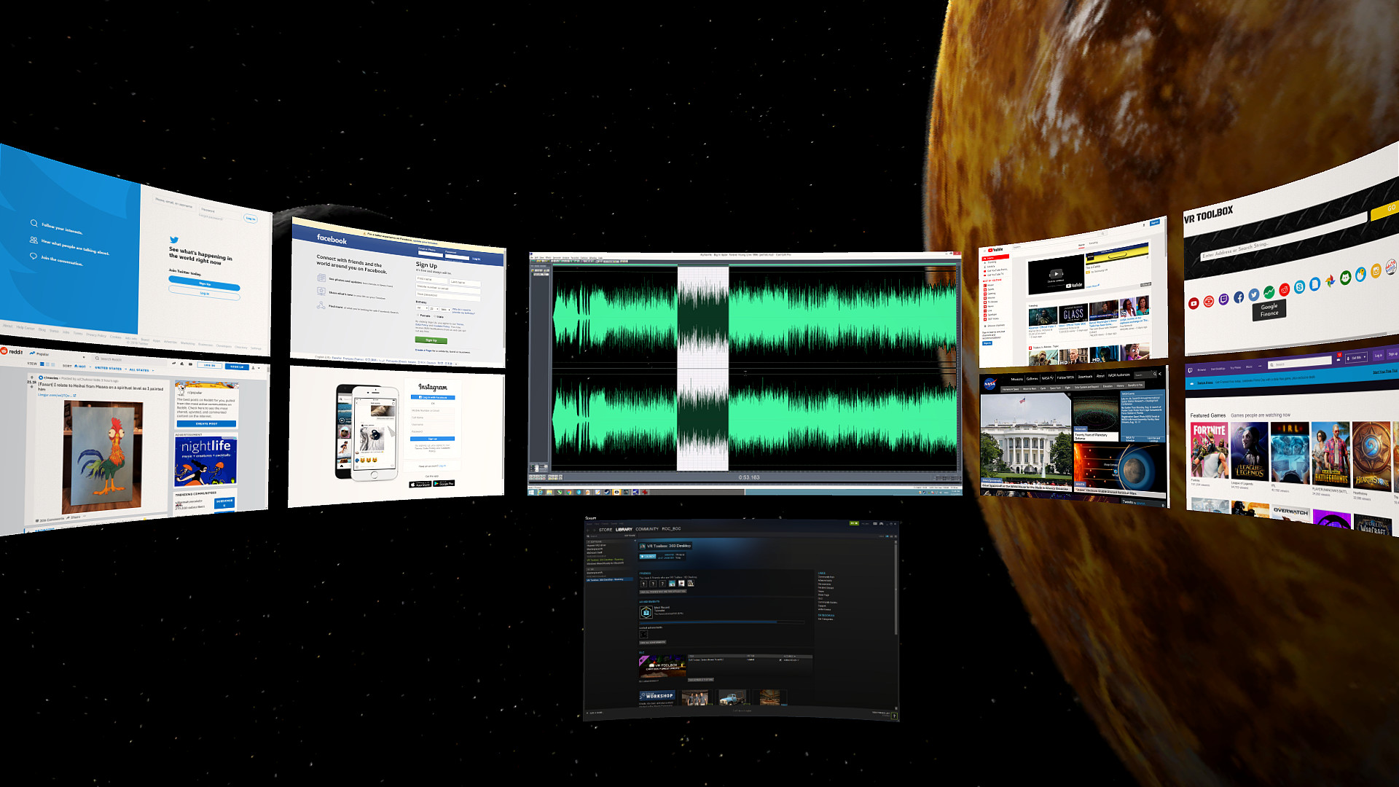Select the Male radio button on Facebook signup

click(435, 316)
